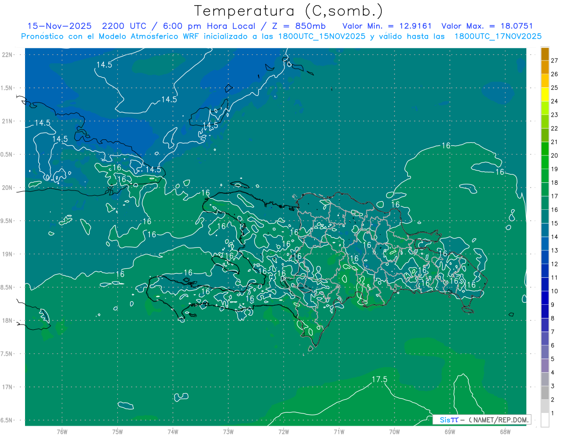The image size is (567, 438).
Task: Click the "19N" latitude axis label
Action: pyautogui.click(x=7, y=254)
